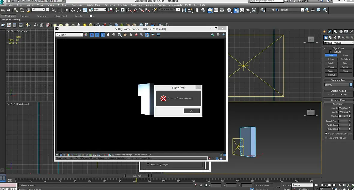Click the Box001 object color swatch
Image resolution: width=354 pixels, height=190 pixels.
point(351,85)
